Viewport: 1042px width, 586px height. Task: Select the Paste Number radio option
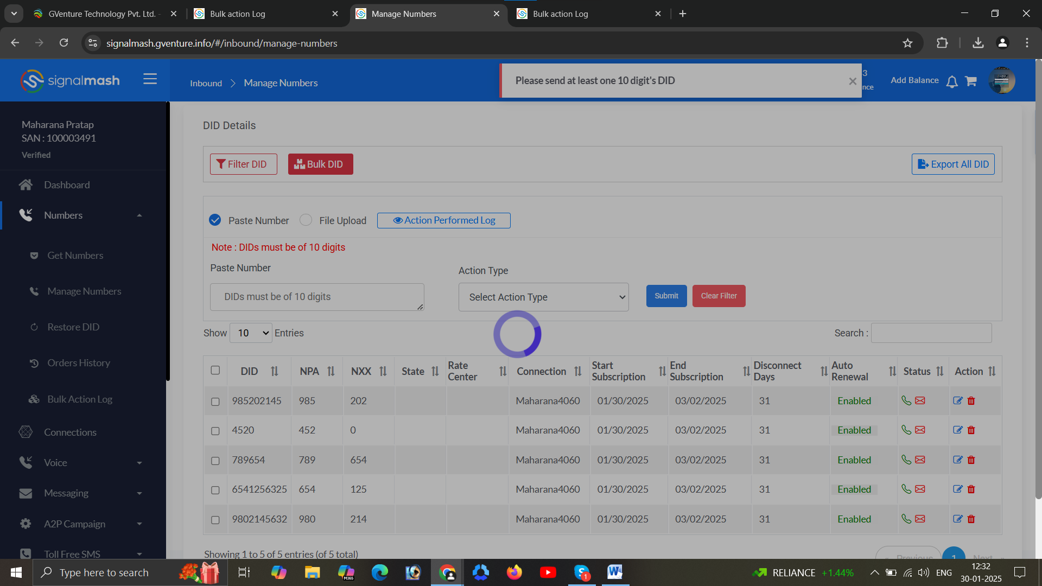tap(215, 220)
